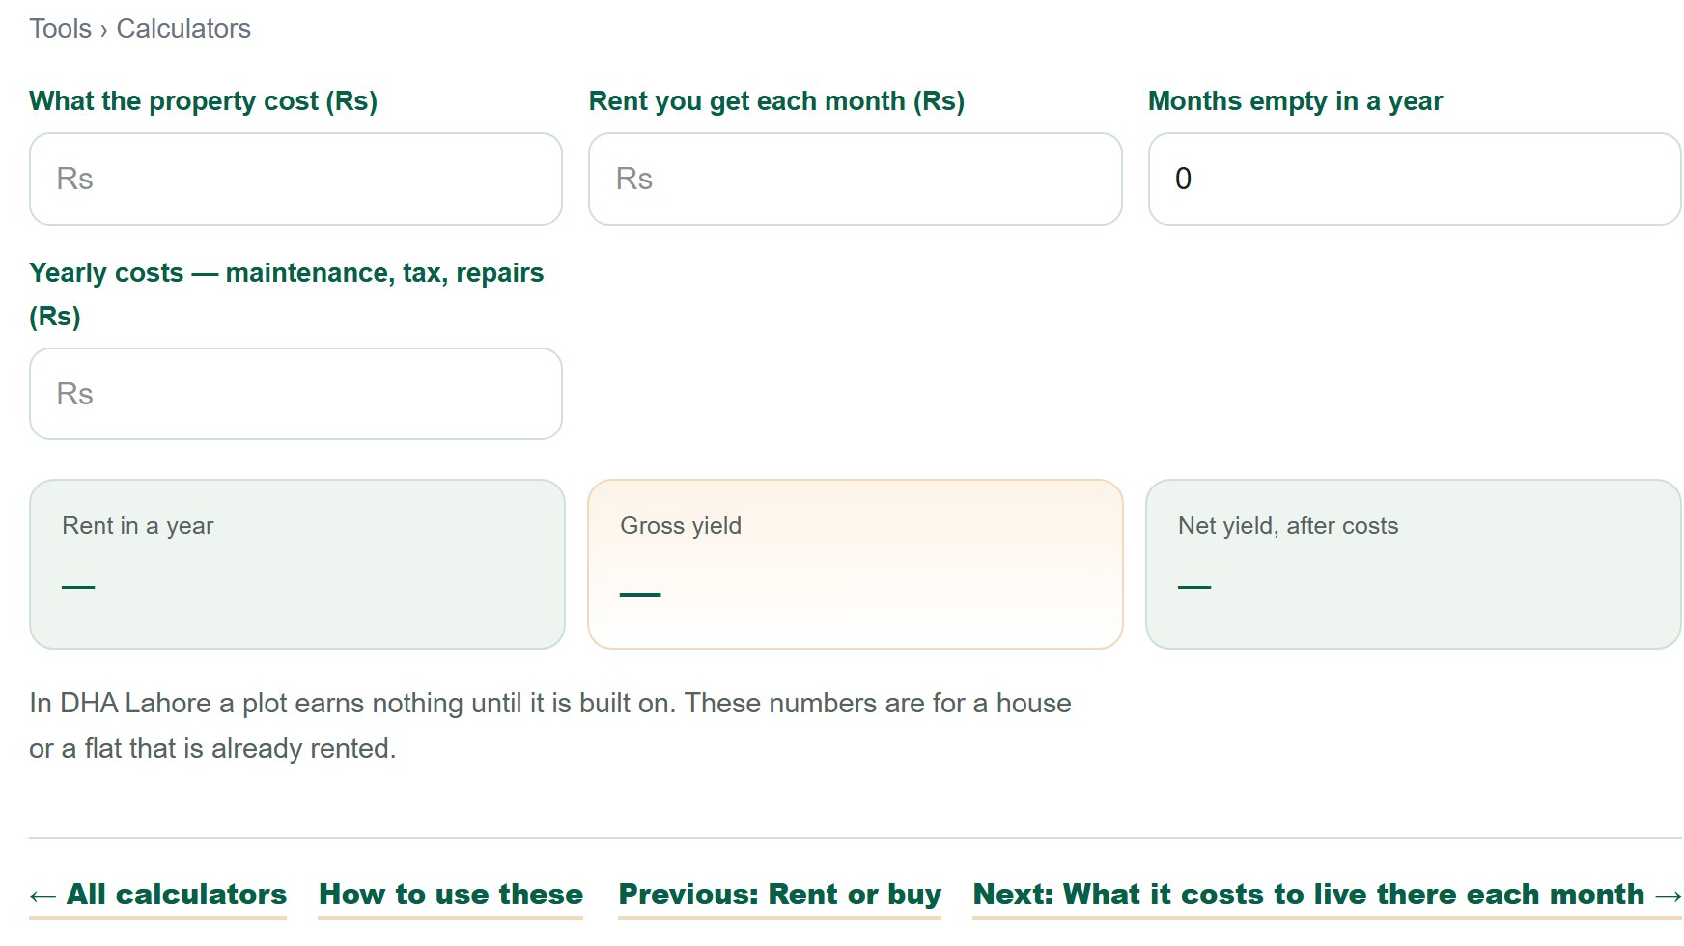This screenshot has width=1684, height=946.
Task: Open the Calculators breadcrumb
Action: point(183,29)
